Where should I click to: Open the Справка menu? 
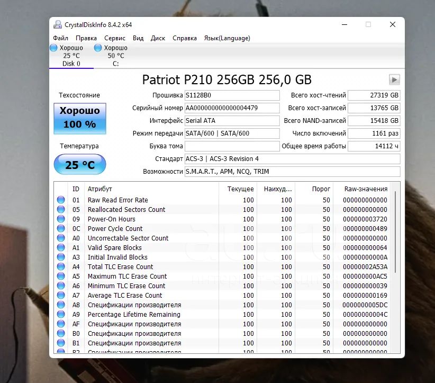point(185,38)
